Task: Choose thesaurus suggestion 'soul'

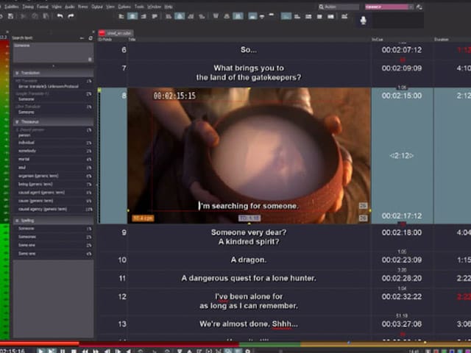Action: click(22, 168)
